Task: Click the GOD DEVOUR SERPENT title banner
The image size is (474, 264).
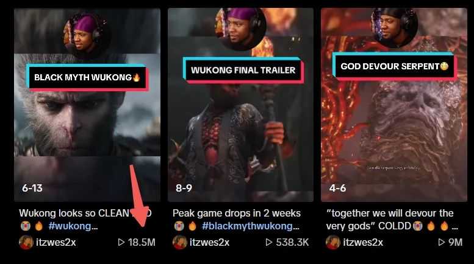Action: (395, 66)
